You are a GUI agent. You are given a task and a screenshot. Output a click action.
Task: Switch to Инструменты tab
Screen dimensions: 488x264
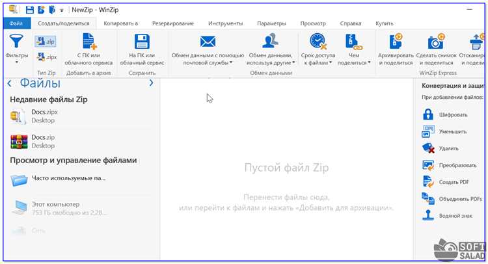point(225,23)
